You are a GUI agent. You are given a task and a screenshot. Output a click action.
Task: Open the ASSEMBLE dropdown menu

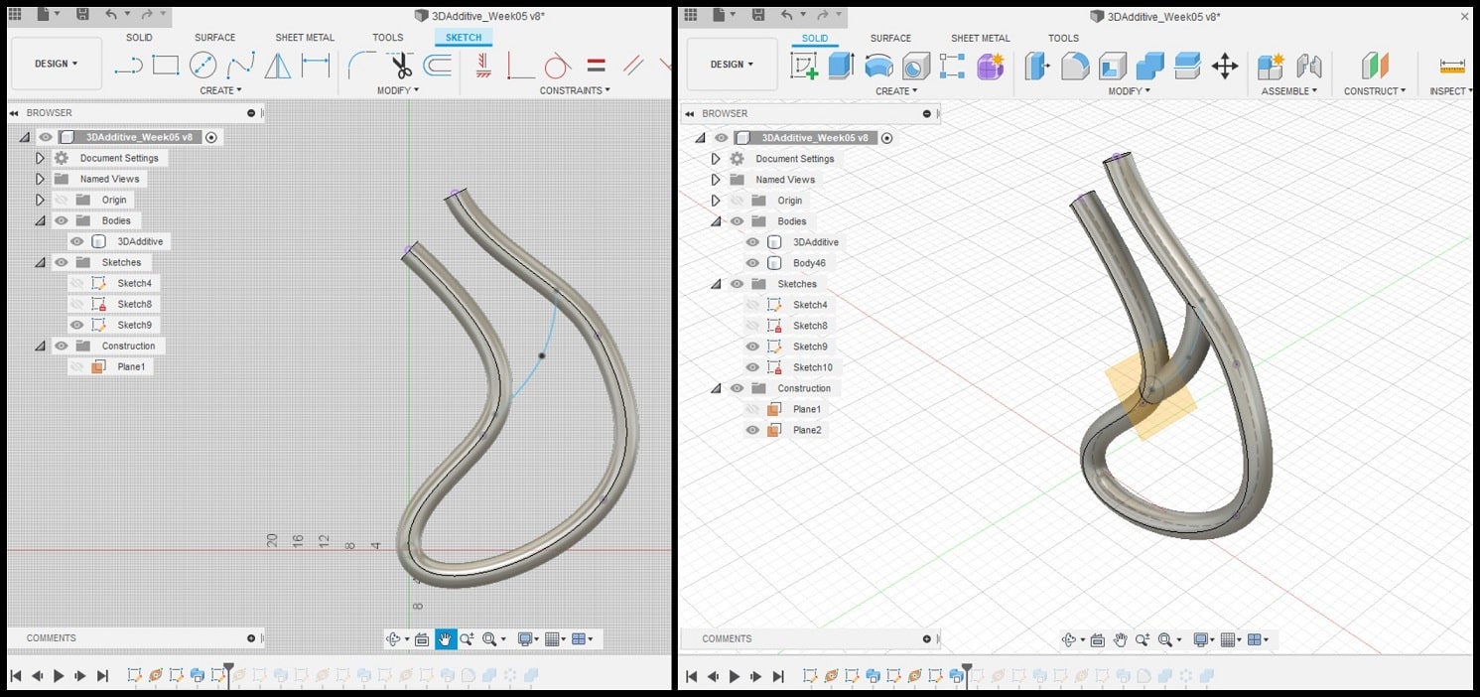click(1288, 91)
